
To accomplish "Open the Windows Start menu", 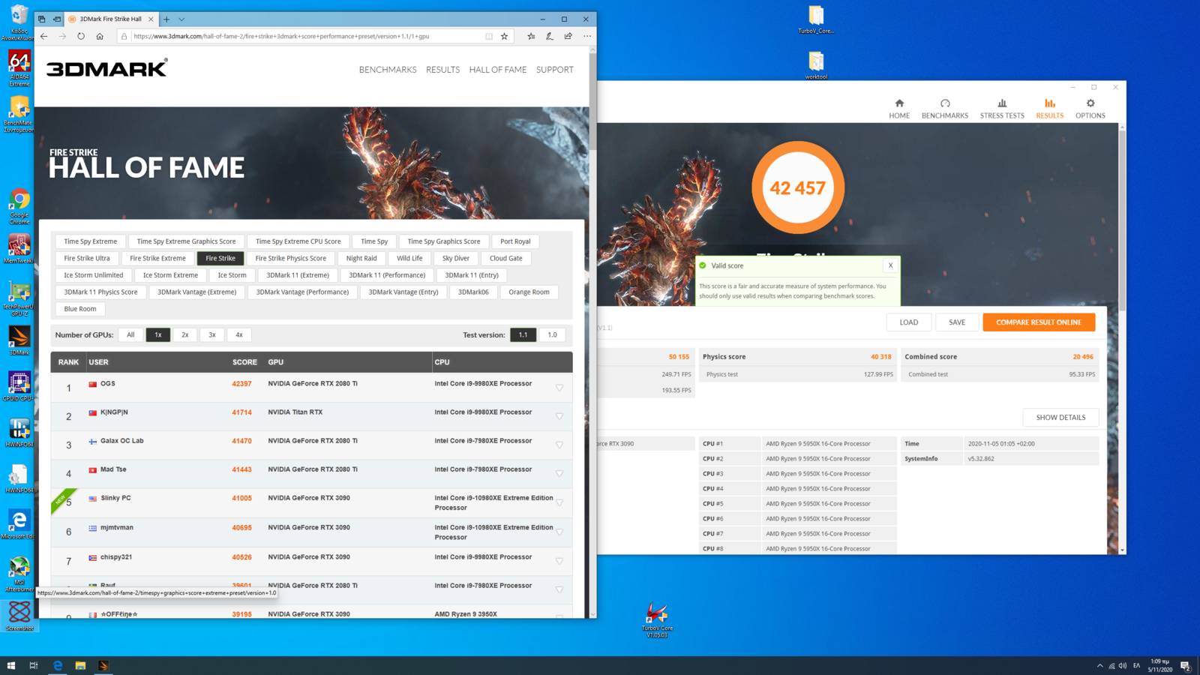I will coord(11,665).
